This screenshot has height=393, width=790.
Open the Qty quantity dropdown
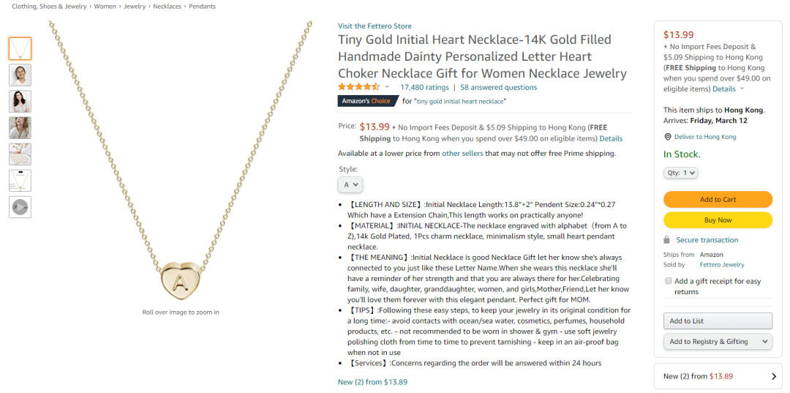680,173
